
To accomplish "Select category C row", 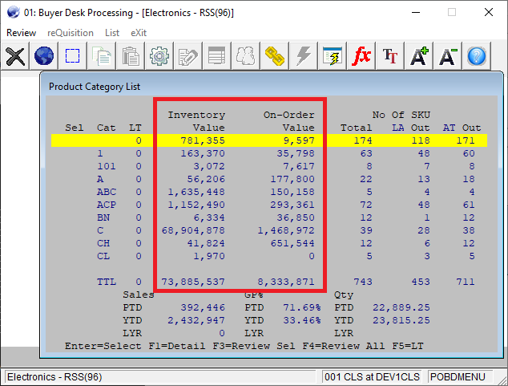I will tap(269, 230).
